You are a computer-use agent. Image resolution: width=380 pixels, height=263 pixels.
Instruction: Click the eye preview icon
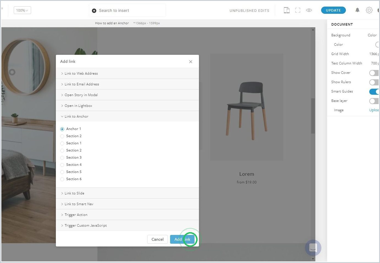pos(309,10)
